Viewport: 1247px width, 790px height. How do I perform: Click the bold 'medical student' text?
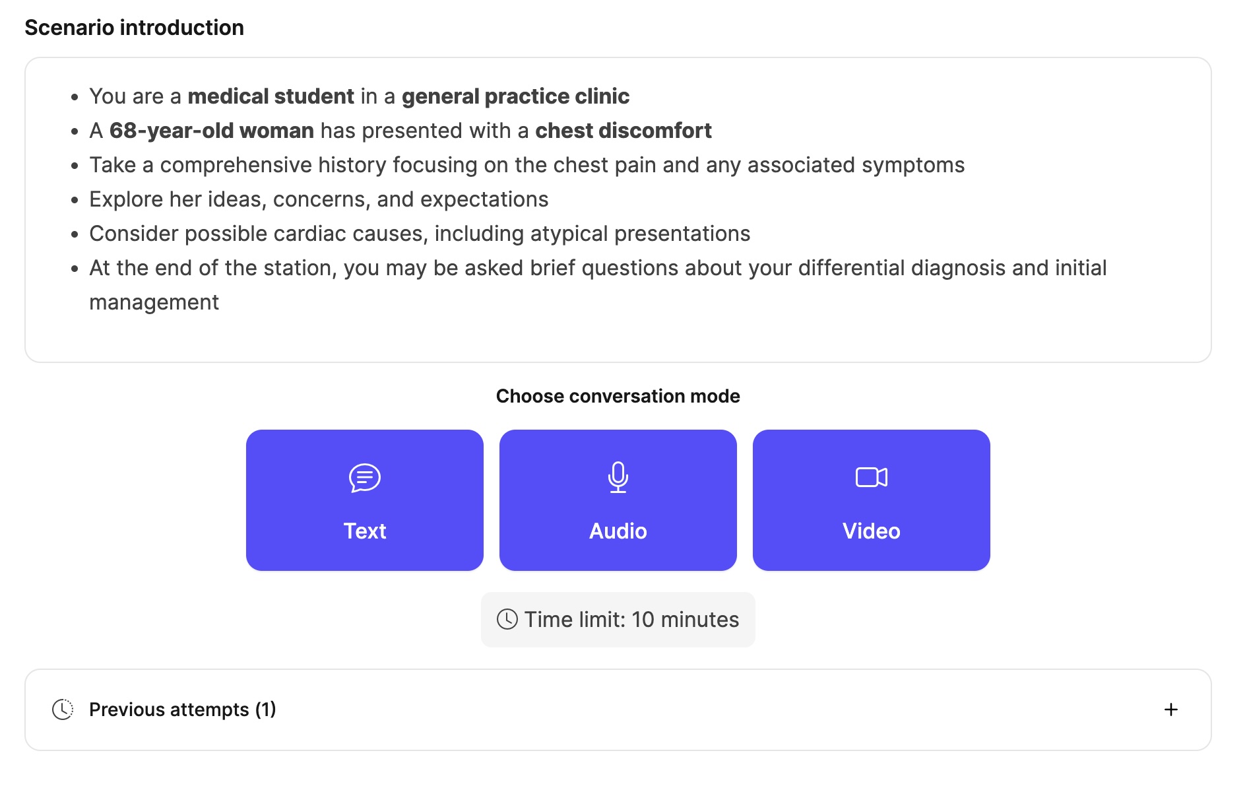271,96
